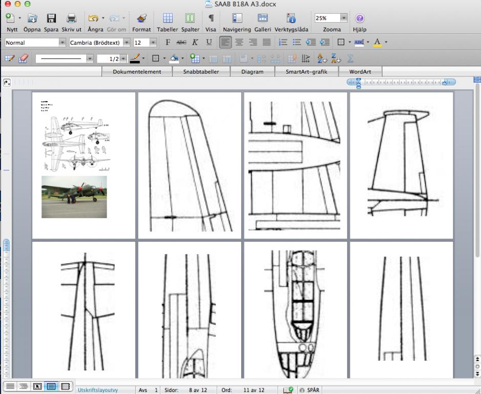Image resolution: width=481 pixels, height=394 pixels.
Task: Click the Format paintbrush icon
Action: click(142, 19)
